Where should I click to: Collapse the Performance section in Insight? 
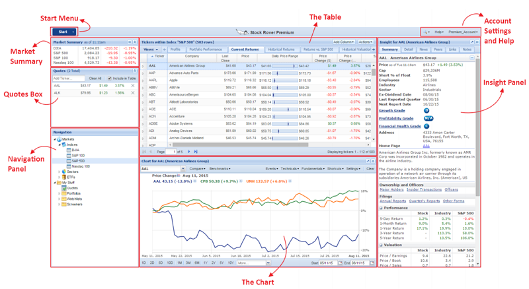point(382,208)
